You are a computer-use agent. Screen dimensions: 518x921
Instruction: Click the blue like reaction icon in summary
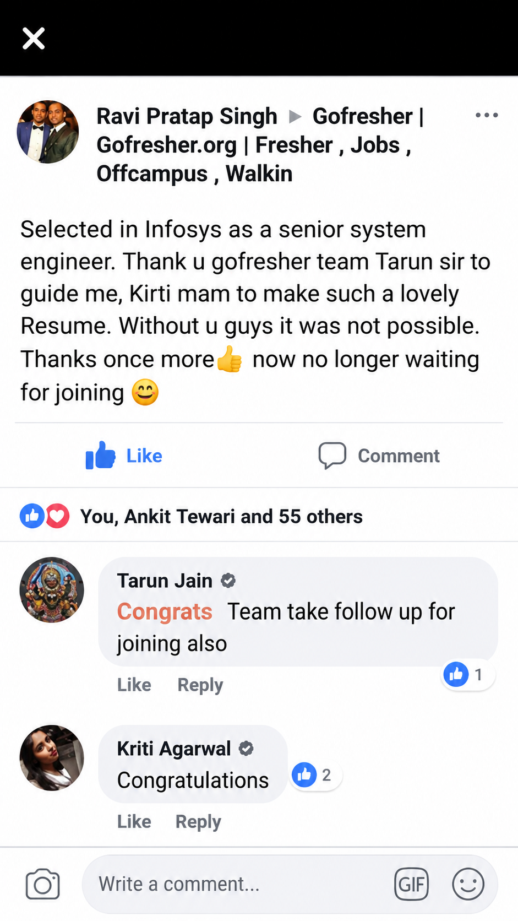tap(32, 516)
